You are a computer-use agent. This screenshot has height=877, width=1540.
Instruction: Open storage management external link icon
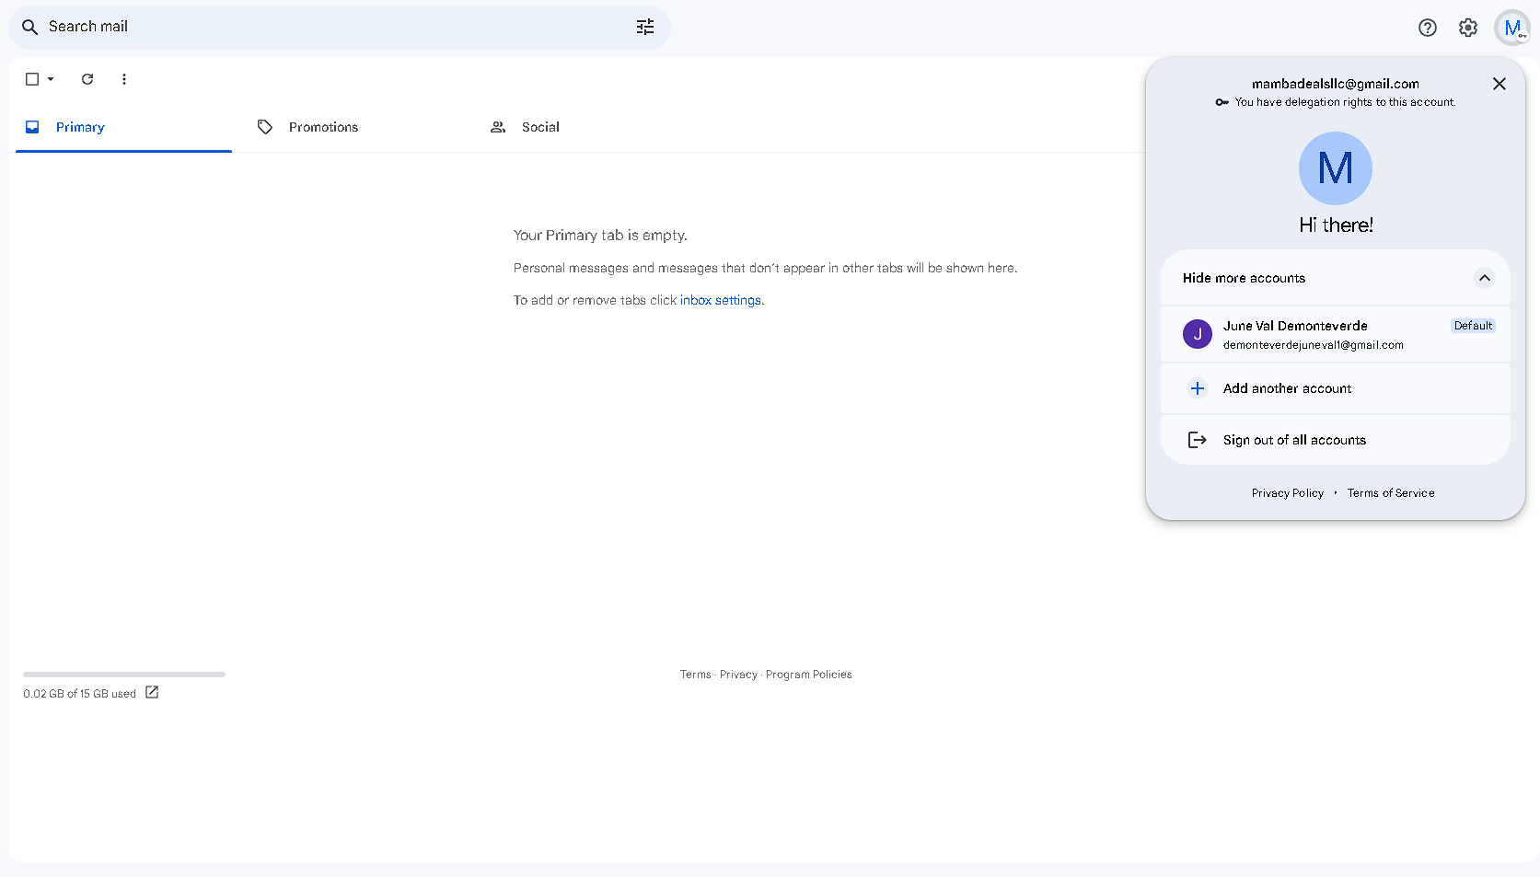click(152, 692)
